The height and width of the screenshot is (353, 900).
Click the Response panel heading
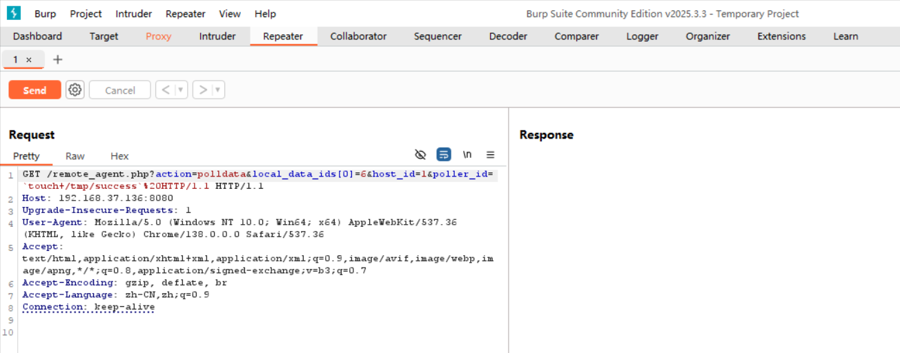coord(547,135)
